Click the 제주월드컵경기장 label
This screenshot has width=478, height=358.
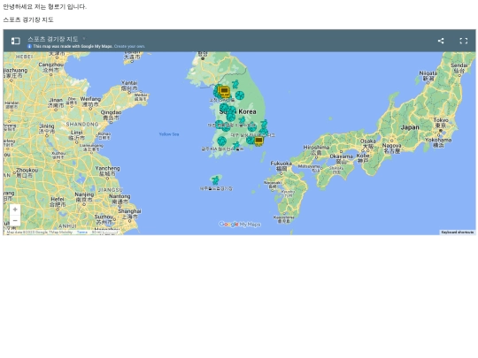(x=216, y=188)
